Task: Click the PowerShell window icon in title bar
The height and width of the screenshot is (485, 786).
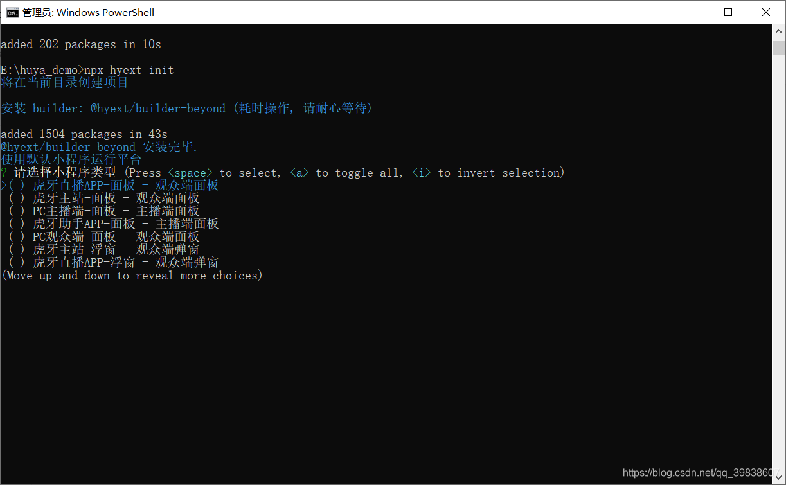Action: (12, 12)
